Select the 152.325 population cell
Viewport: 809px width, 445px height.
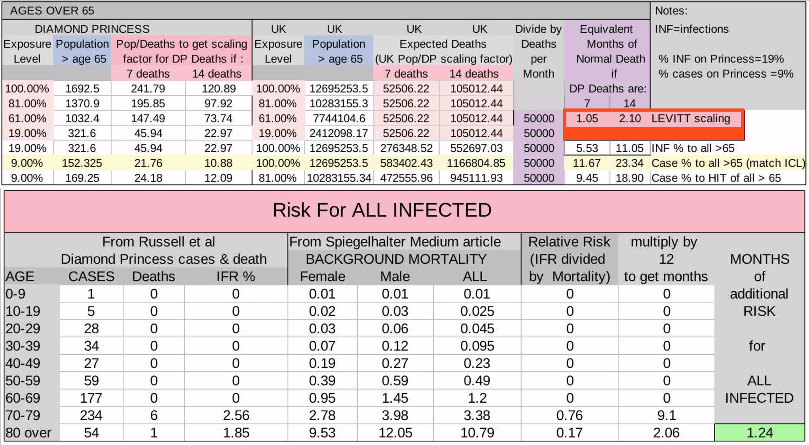tap(82, 163)
